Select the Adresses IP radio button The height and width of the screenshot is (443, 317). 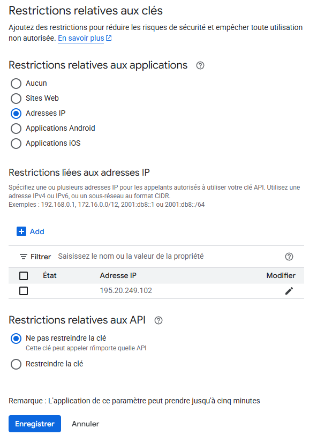tap(16, 113)
